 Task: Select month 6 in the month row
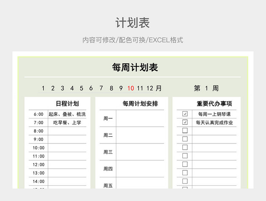click(91, 88)
